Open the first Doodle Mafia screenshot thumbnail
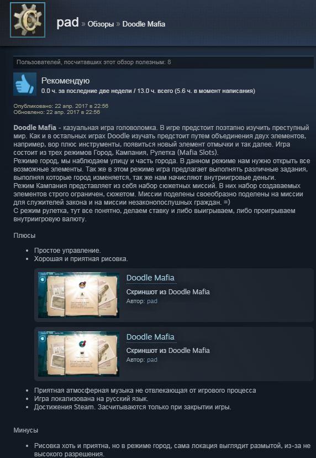316x458 pixels. tap(78, 295)
